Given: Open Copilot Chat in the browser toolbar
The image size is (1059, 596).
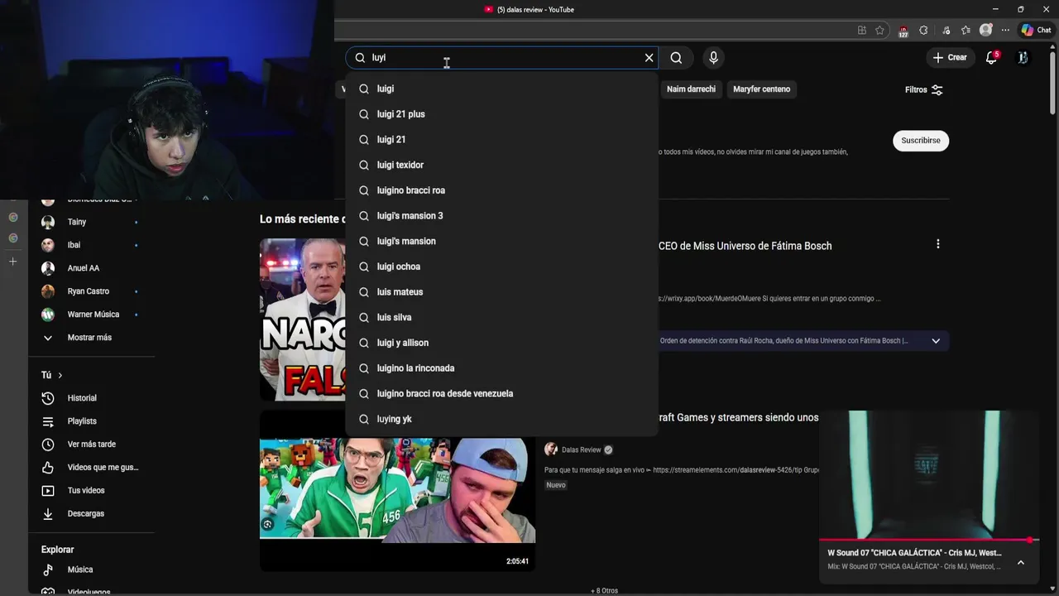Looking at the screenshot, I should pos(1036,30).
